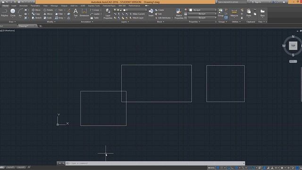Switch to the Layout1 tab
This screenshot has width=302, height=170.
point(10,167)
